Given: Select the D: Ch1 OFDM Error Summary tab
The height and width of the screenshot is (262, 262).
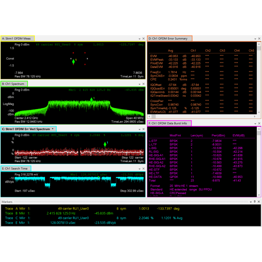Looking at the screenshot, I should click(x=170, y=39).
